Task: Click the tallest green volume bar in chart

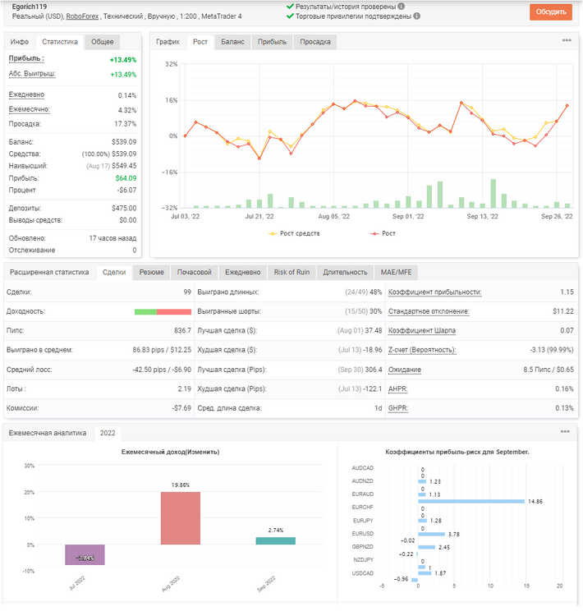Action: click(x=493, y=194)
